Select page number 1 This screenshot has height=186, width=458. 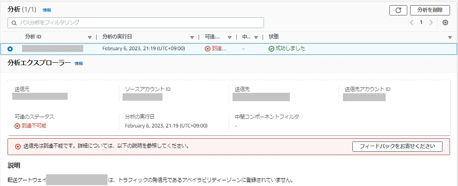point(421,22)
